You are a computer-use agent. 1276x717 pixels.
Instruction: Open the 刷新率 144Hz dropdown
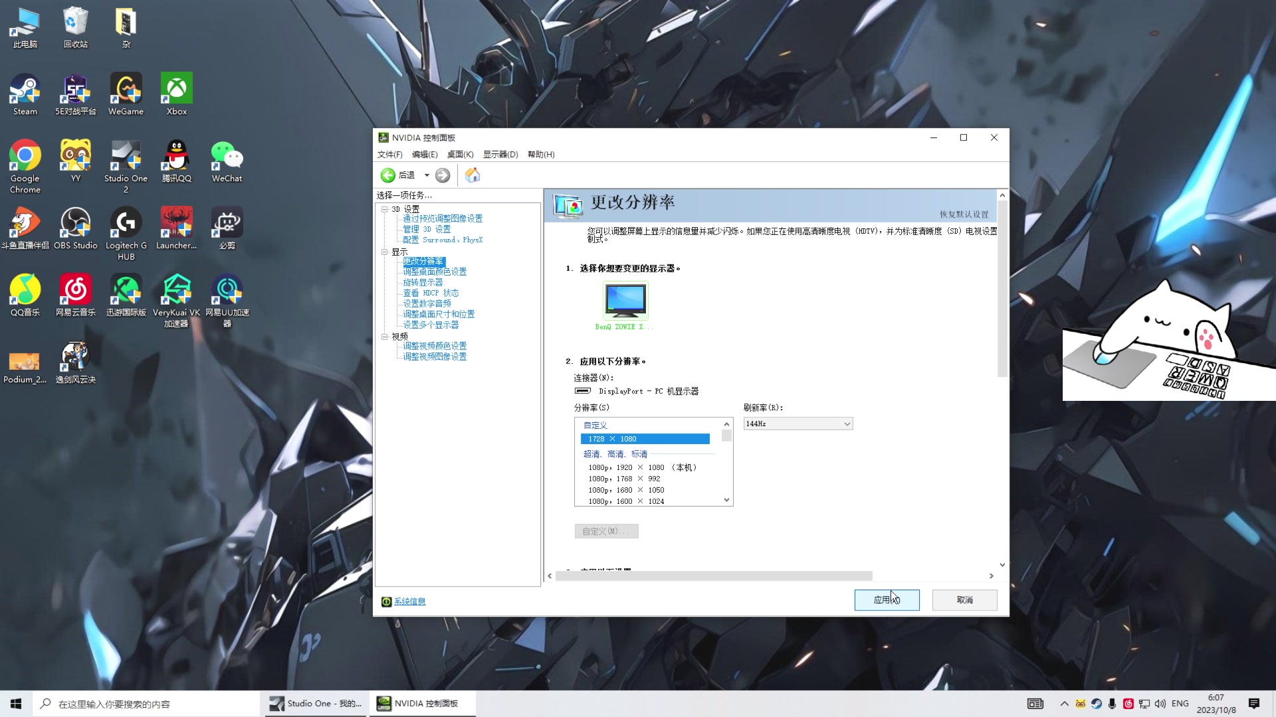798,424
